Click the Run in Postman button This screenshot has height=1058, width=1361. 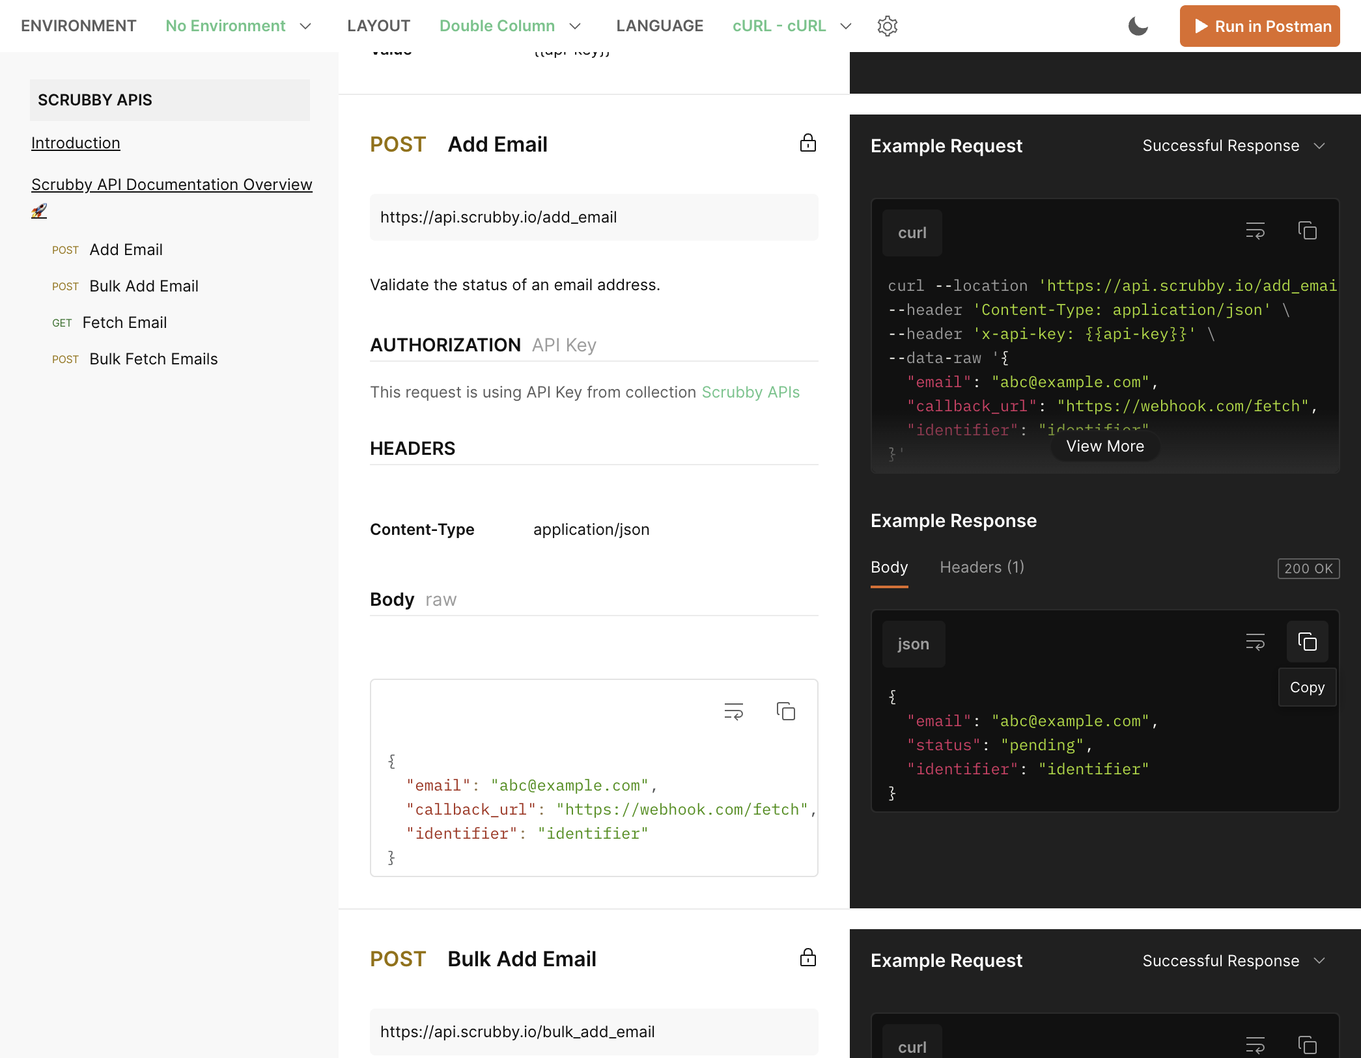pos(1259,26)
